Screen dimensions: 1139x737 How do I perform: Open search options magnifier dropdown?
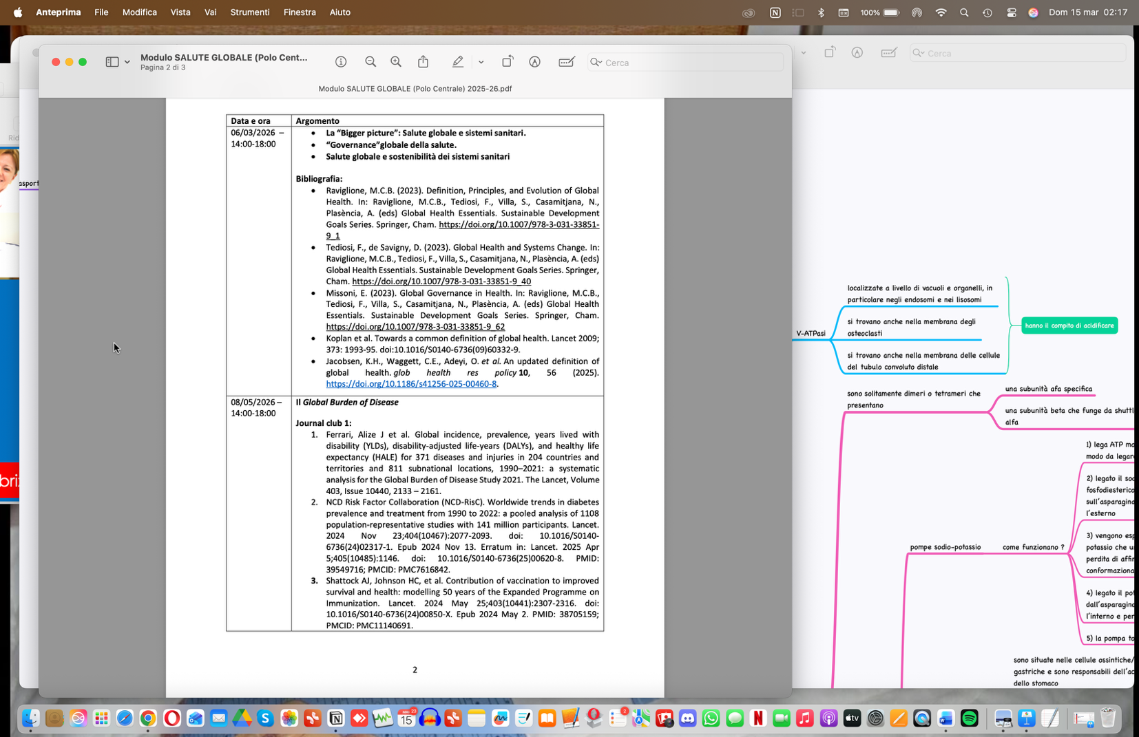596,63
